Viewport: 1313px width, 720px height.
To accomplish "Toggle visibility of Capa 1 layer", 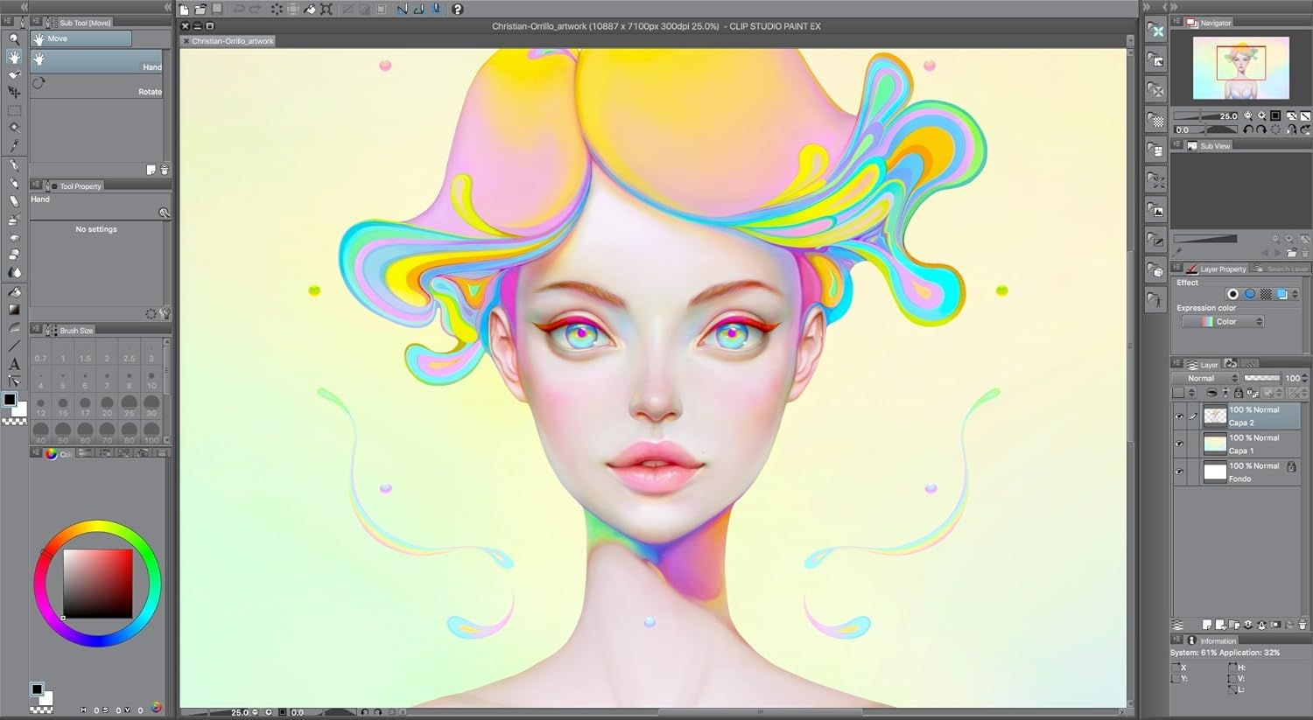I will click(1179, 444).
